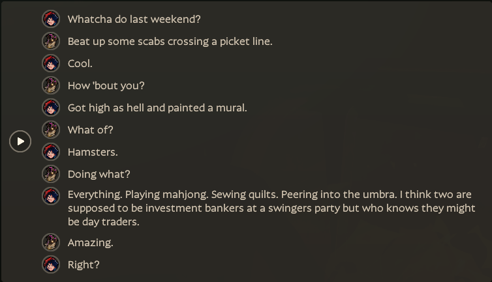Click the 'Amazing.' reply text
This screenshot has width=492, height=282.
(90, 243)
